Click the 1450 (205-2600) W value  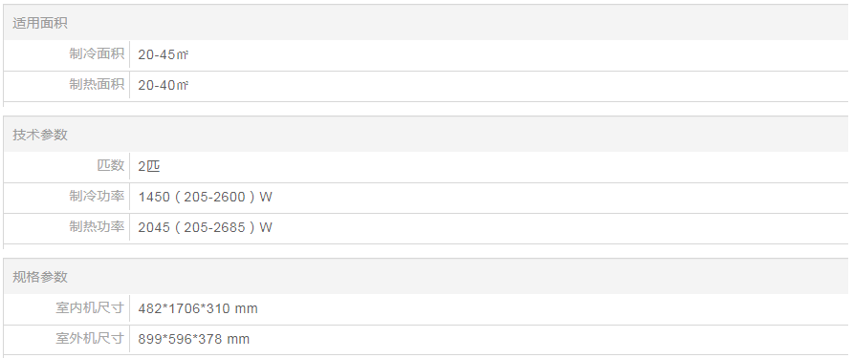point(205,198)
